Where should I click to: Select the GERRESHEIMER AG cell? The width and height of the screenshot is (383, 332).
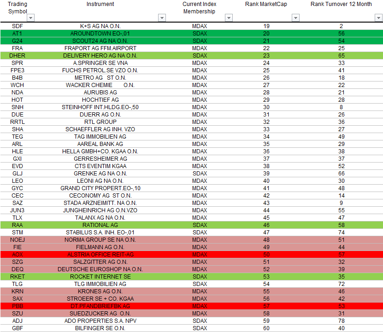point(100,159)
